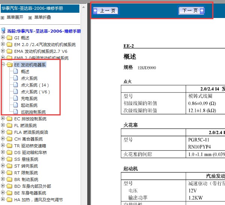Open the 点火系统 page

click(29, 78)
